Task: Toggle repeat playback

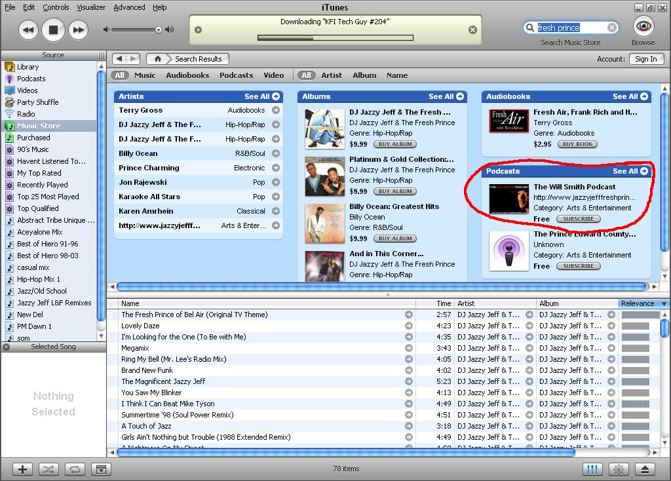Action: (x=75, y=469)
